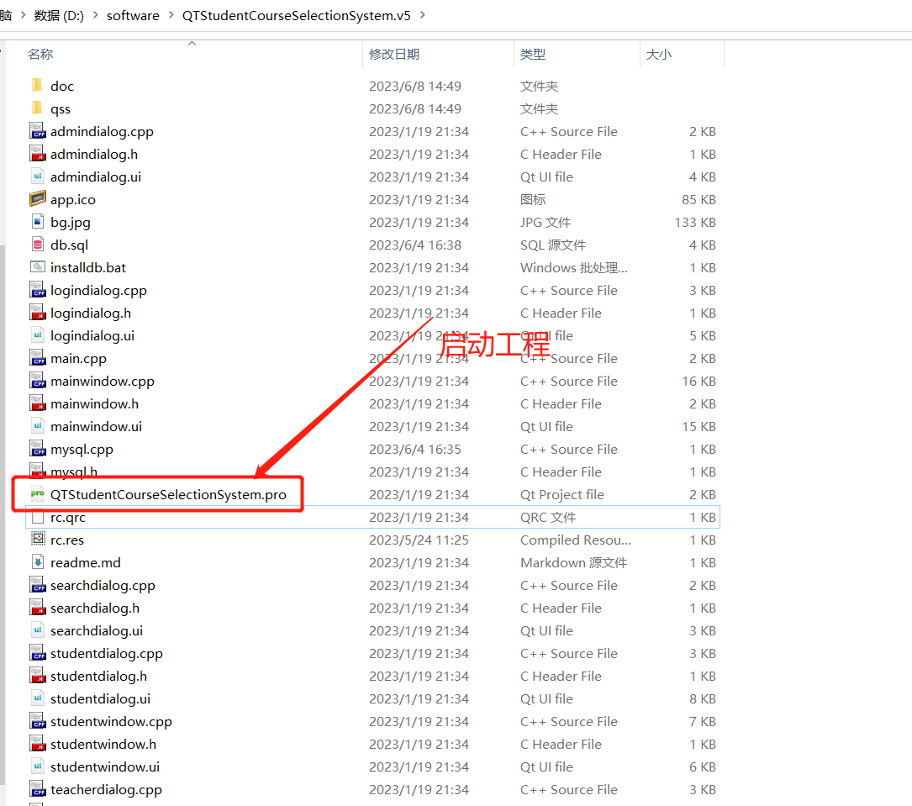This screenshot has width=912, height=806.
Task: Click the 2023/6/4 16:38 date of db.sql
Action: pyautogui.click(x=414, y=245)
